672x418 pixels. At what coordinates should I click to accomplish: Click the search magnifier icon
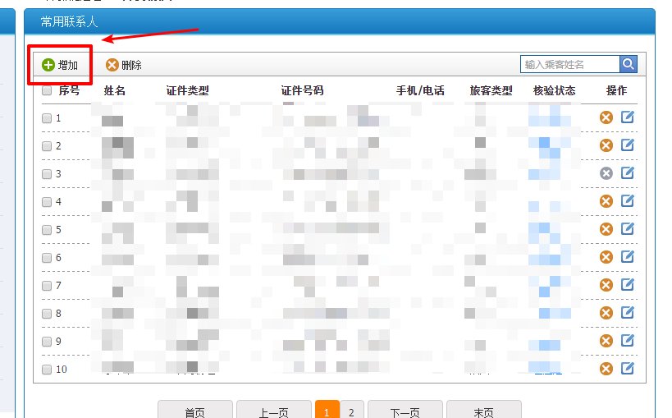pyautogui.click(x=629, y=64)
